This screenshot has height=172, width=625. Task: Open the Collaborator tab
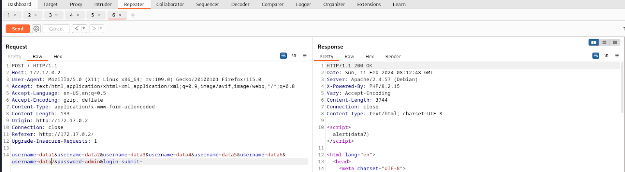(x=170, y=4)
